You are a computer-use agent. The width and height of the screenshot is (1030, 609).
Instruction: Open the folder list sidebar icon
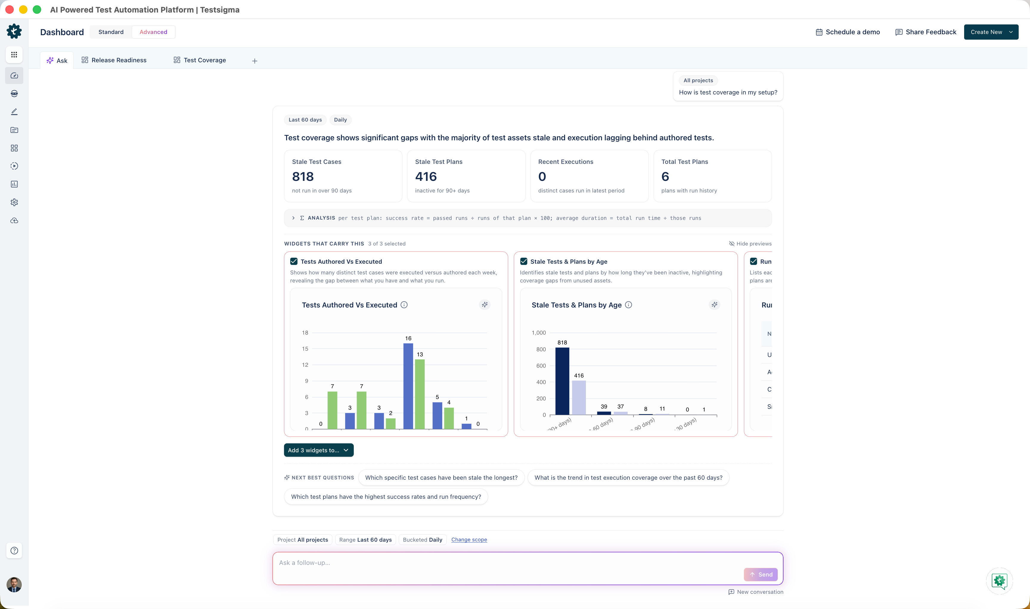tap(14, 130)
